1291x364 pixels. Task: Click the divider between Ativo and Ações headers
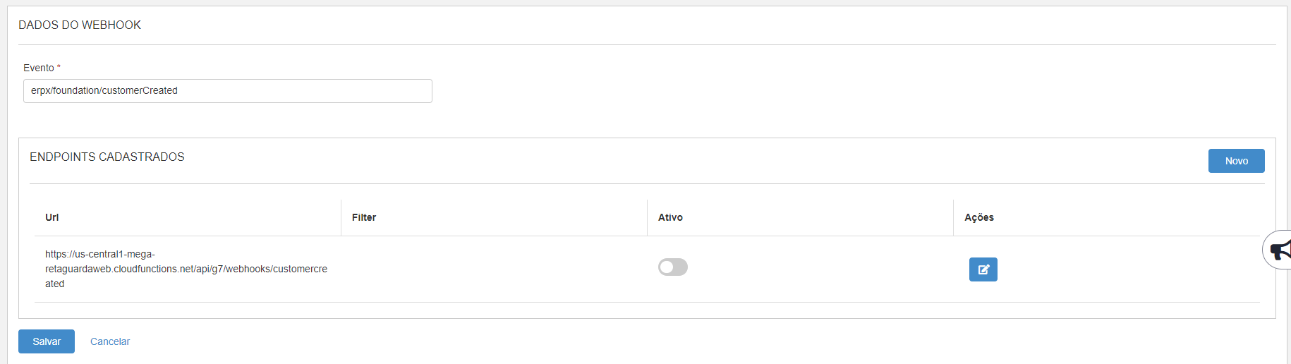tap(954, 217)
